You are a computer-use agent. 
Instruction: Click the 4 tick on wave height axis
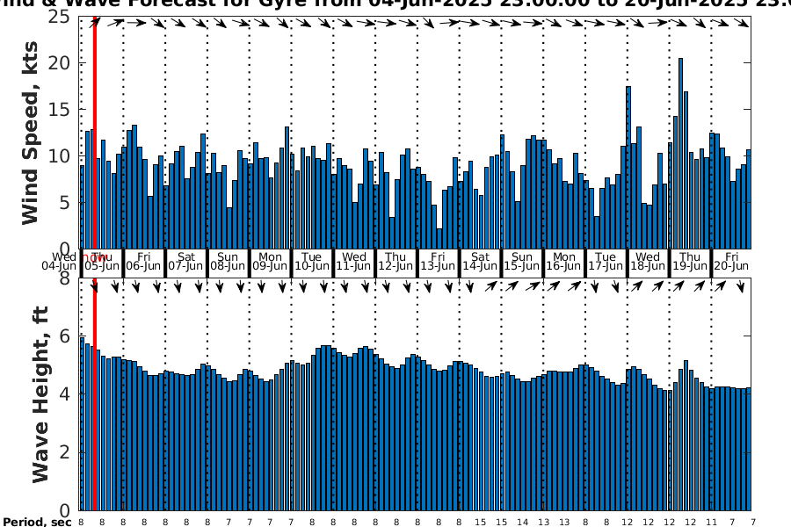tap(65, 393)
